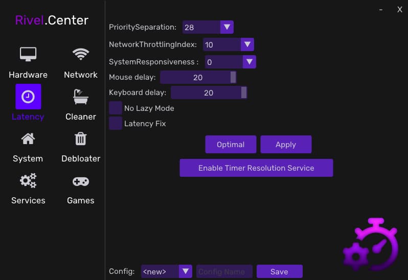Viewport: 408px width, 280px height.
Task: Click the Keyboard delay slider handle
Action: click(x=244, y=92)
